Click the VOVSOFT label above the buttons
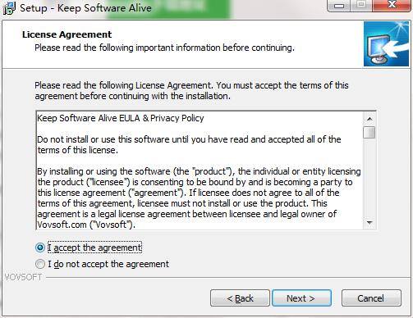Viewport: 413px width, 318px height. click(x=23, y=277)
